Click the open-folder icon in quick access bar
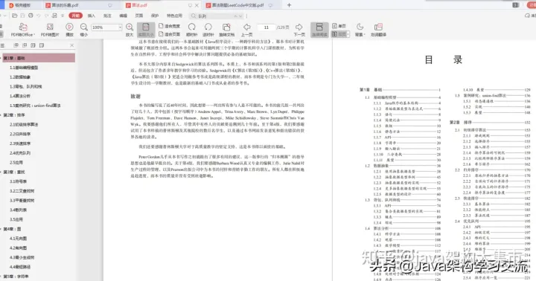This screenshot has width=536, height=281. coord(14,16)
